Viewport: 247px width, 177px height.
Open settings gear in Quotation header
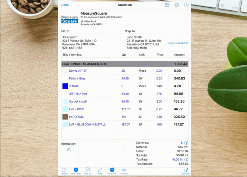(177, 5)
